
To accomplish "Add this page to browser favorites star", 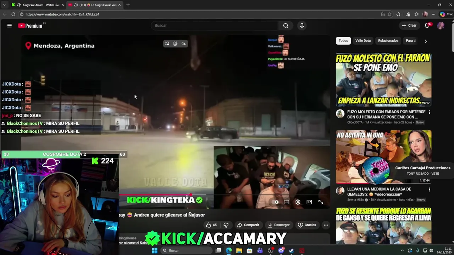I will pos(389,14).
